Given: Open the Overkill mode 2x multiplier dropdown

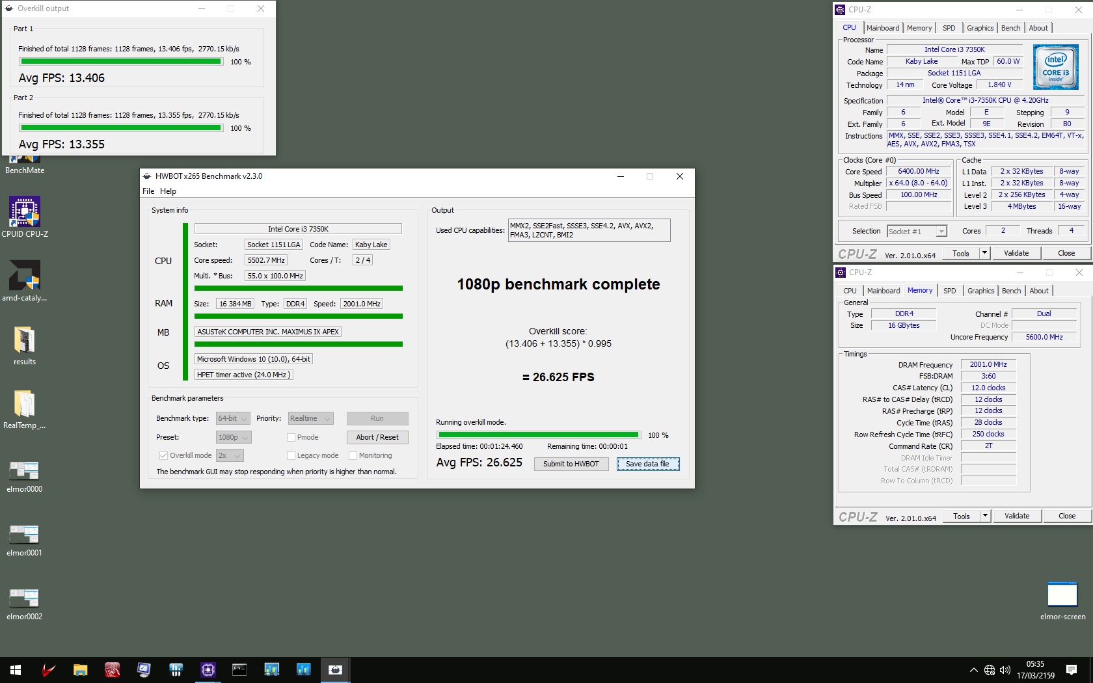Looking at the screenshot, I should (x=230, y=455).
